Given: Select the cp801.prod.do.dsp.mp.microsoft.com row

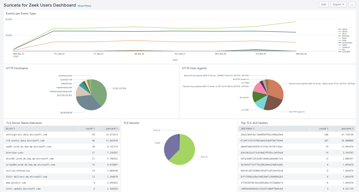Looking at the screenshot, I should 62,147.
